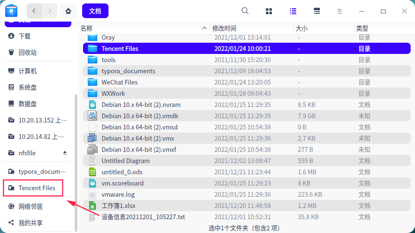The height and width of the screenshot is (233, 415).
Task: Select the WXWork folder
Action: 247,94
